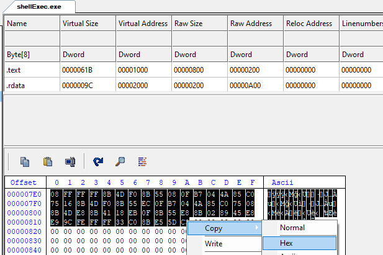Click the Raw Address column header

[x=256, y=24]
